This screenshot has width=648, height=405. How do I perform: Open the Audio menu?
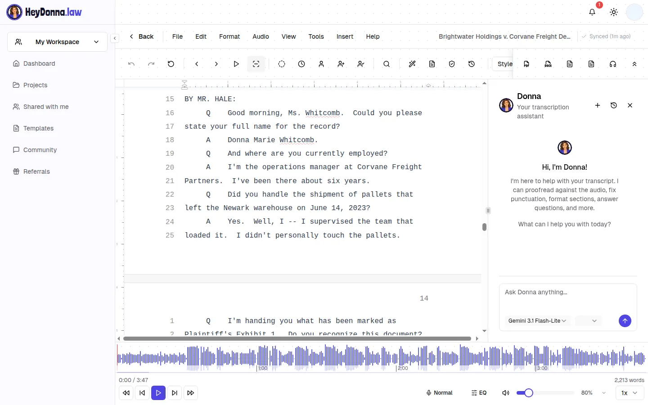pyautogui.click(x=261, y=36)
